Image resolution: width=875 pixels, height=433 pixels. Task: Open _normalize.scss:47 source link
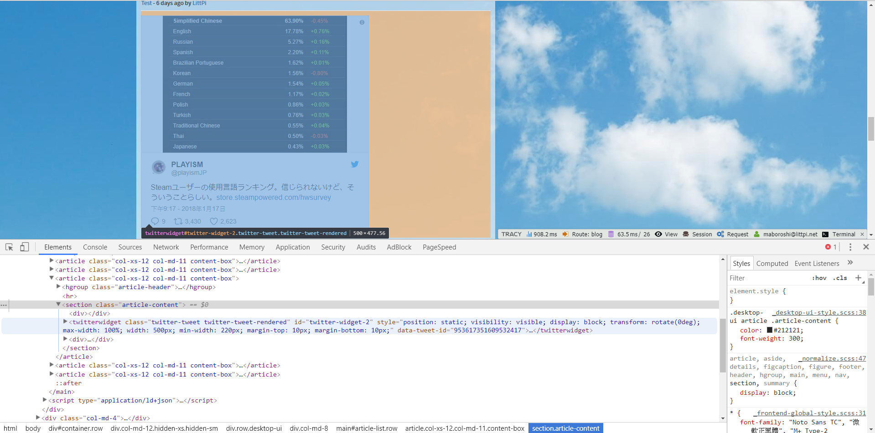pos(832,358)
